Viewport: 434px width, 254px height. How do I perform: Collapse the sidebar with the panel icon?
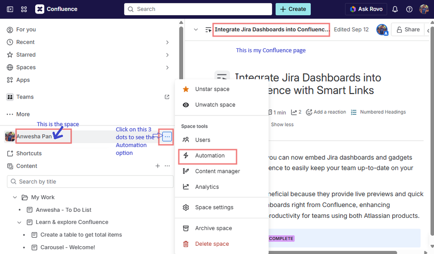click(10, 9)
